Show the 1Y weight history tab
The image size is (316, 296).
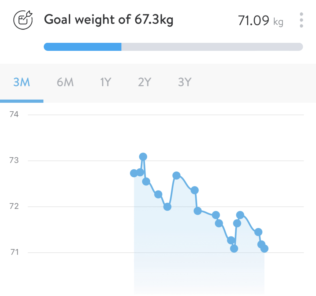pyautogui.click(x=106, y=82)
